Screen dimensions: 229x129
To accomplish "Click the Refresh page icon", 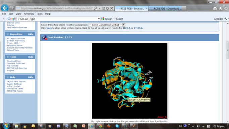I will 108,8.
